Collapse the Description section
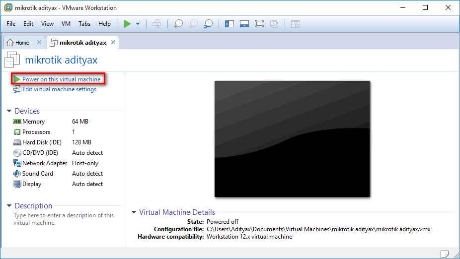This screenshot has width=460, height=259. (x=9, y=206)
